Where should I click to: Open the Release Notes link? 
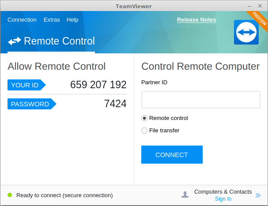click(196, 20)
